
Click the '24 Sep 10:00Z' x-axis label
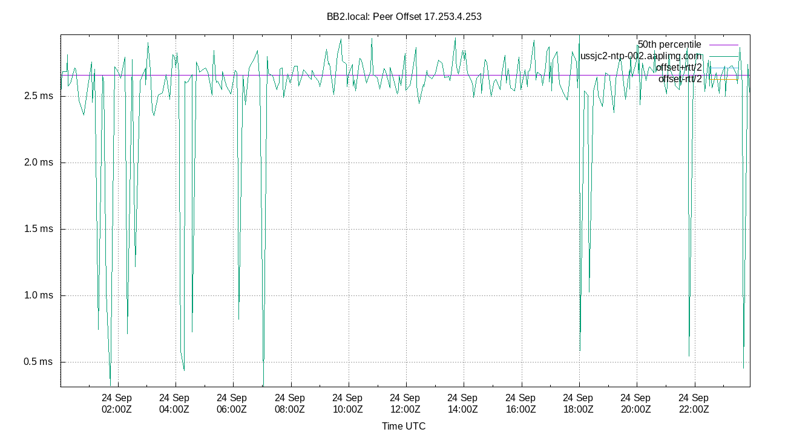pyautogui.click(x=348, y=404)
